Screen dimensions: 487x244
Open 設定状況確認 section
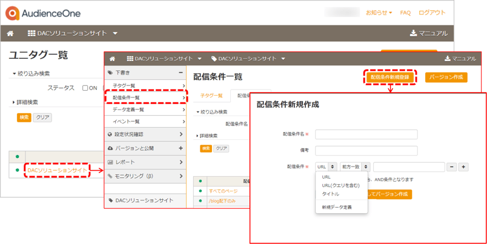coord(145,134)
